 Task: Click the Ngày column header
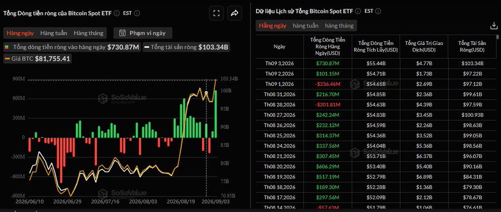279,47
